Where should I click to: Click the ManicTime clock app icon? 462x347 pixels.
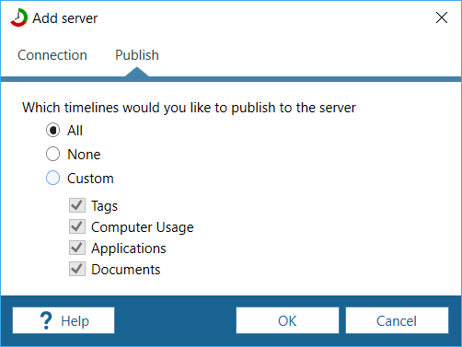(19, 17)
